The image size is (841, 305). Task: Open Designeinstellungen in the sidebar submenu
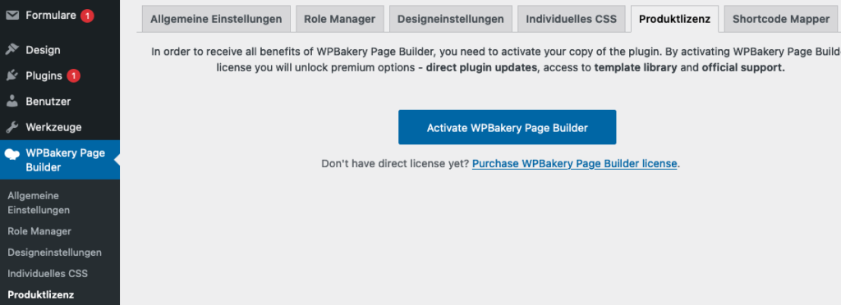point(55,252)
